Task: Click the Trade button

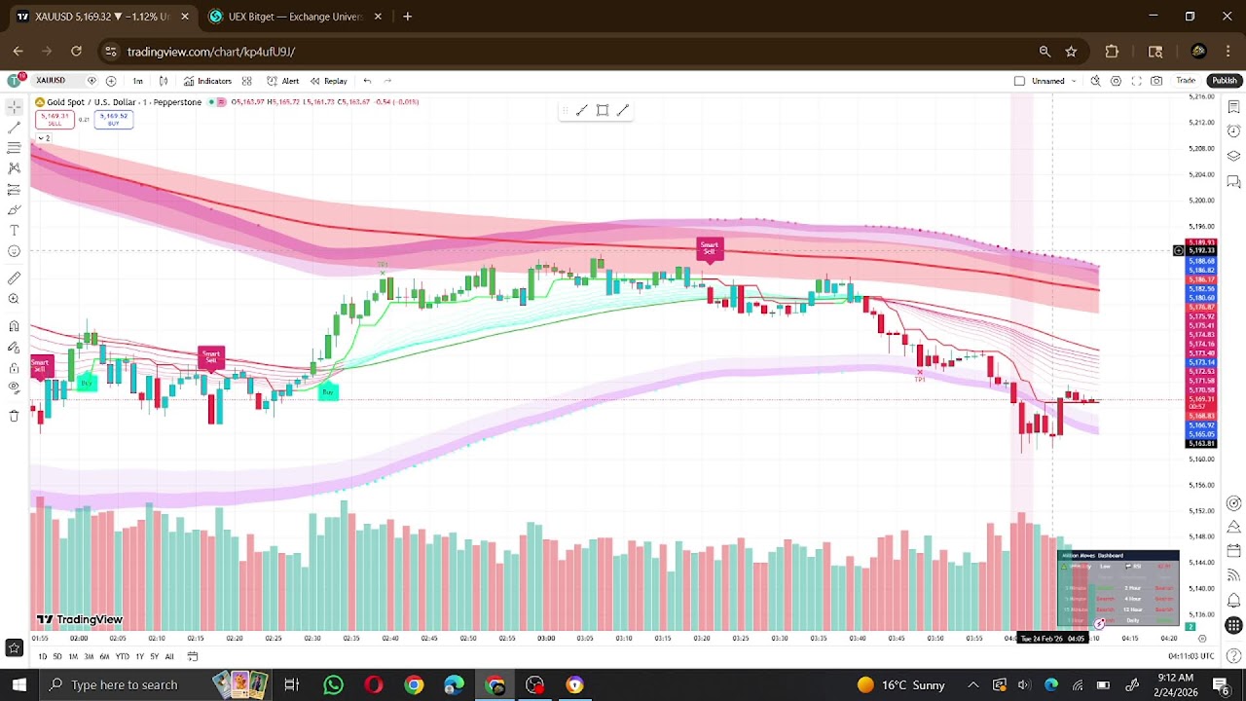Action: [x=1186, y=81]
